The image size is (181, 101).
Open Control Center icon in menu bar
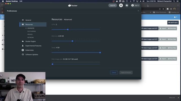pos(178,1)
